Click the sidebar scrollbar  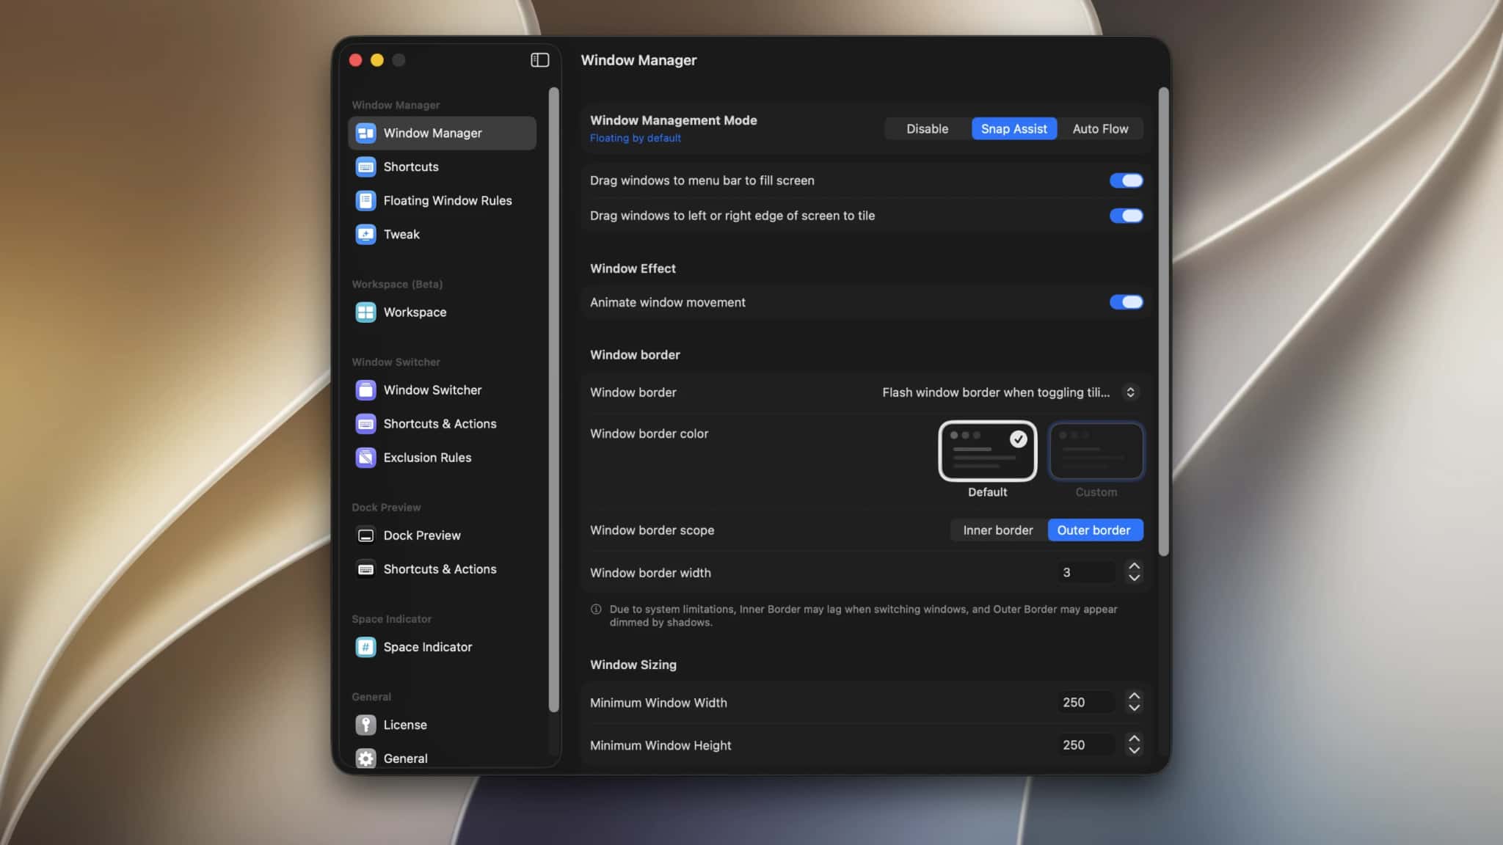pos(553,400)
